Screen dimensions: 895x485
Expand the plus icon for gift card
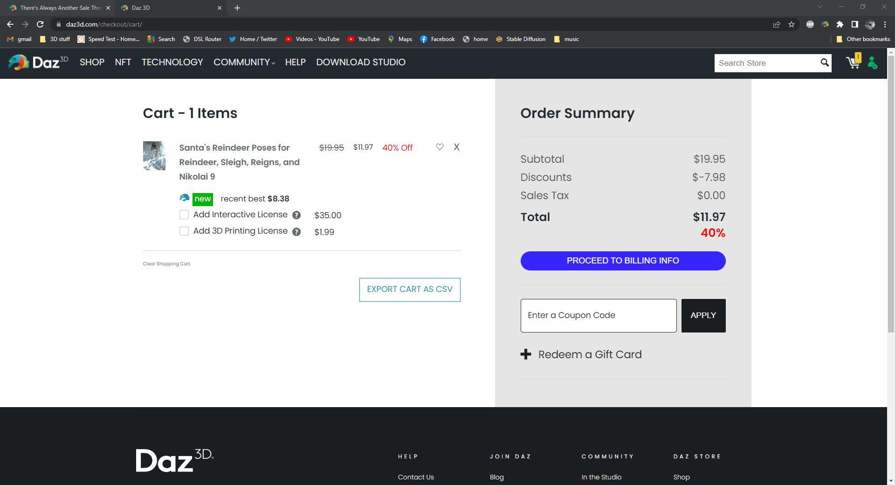click(526, 354)
